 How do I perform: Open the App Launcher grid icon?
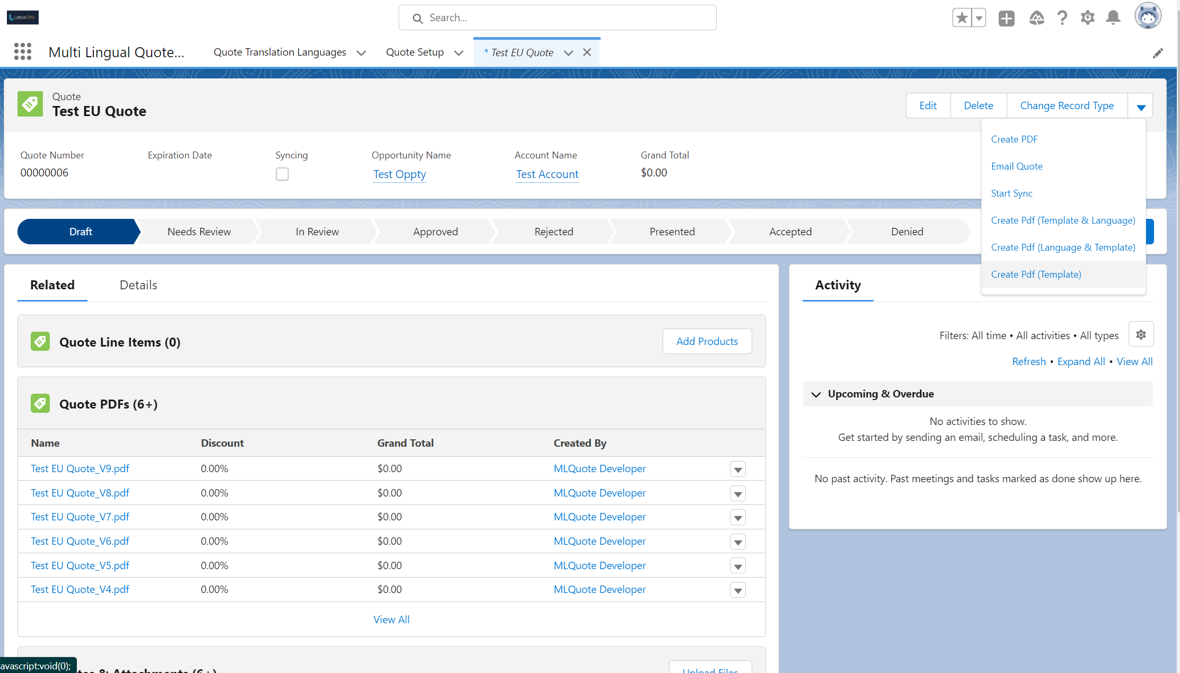23,51
